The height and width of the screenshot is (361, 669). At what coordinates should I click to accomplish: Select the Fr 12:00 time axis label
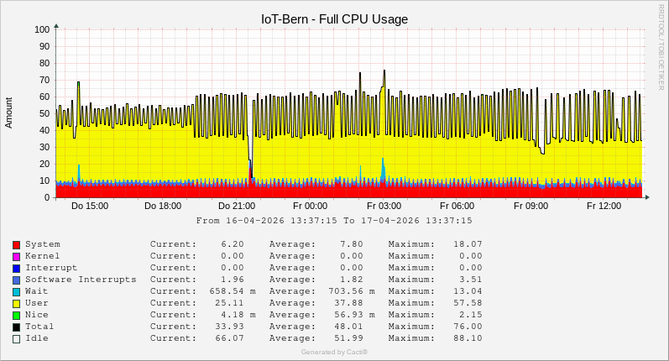(x=604, y=206)
